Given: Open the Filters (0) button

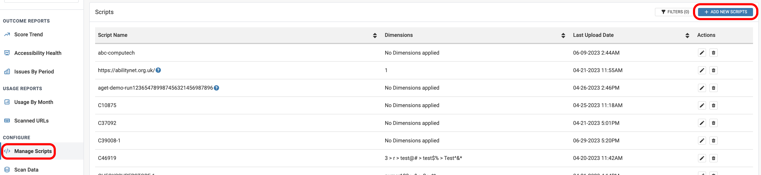Looking at the screenshot, I should click(675, 12).
